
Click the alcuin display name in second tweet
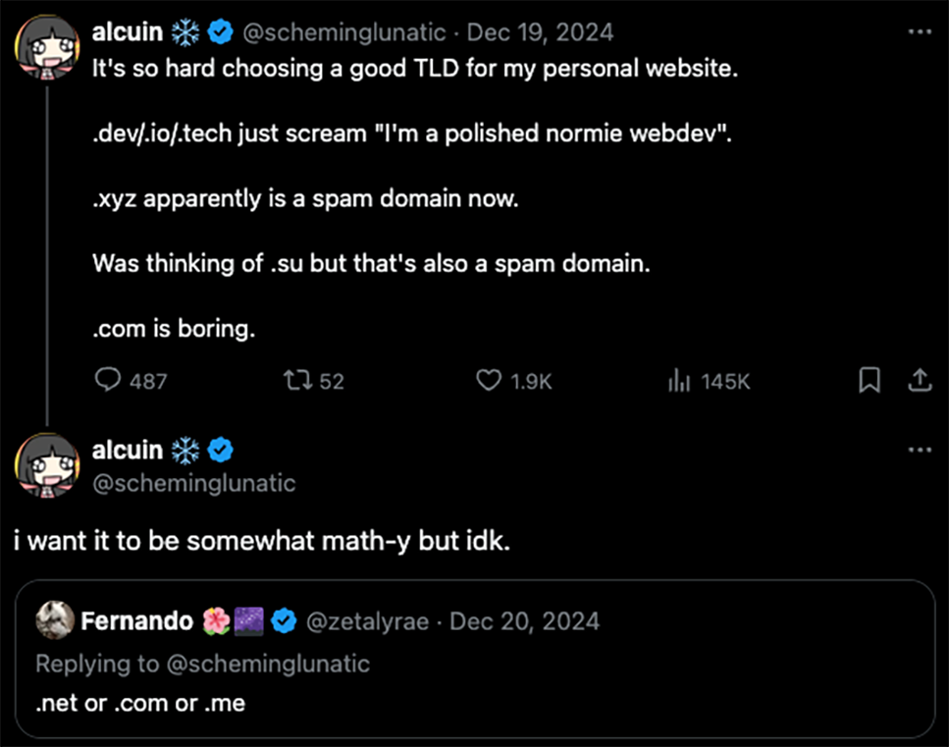[127, 450]
